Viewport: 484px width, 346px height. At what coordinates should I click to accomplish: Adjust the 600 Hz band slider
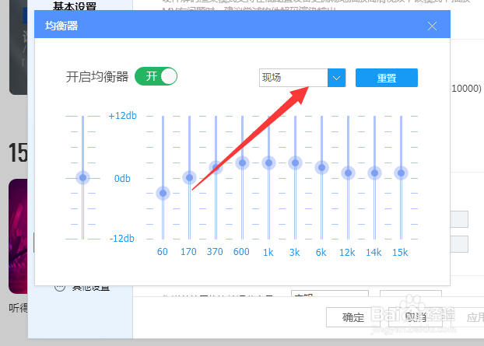coord(242,163)
